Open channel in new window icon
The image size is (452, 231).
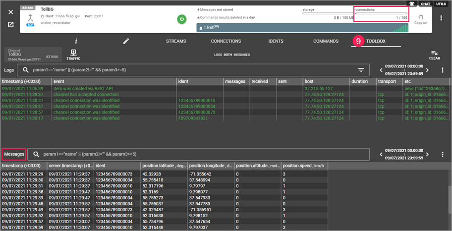(10, 25)
